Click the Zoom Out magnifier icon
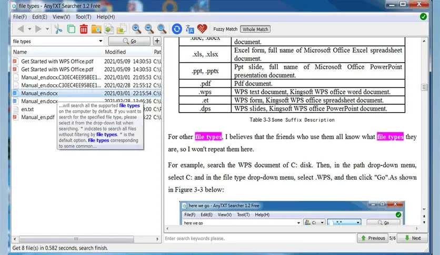 [149, 28]
